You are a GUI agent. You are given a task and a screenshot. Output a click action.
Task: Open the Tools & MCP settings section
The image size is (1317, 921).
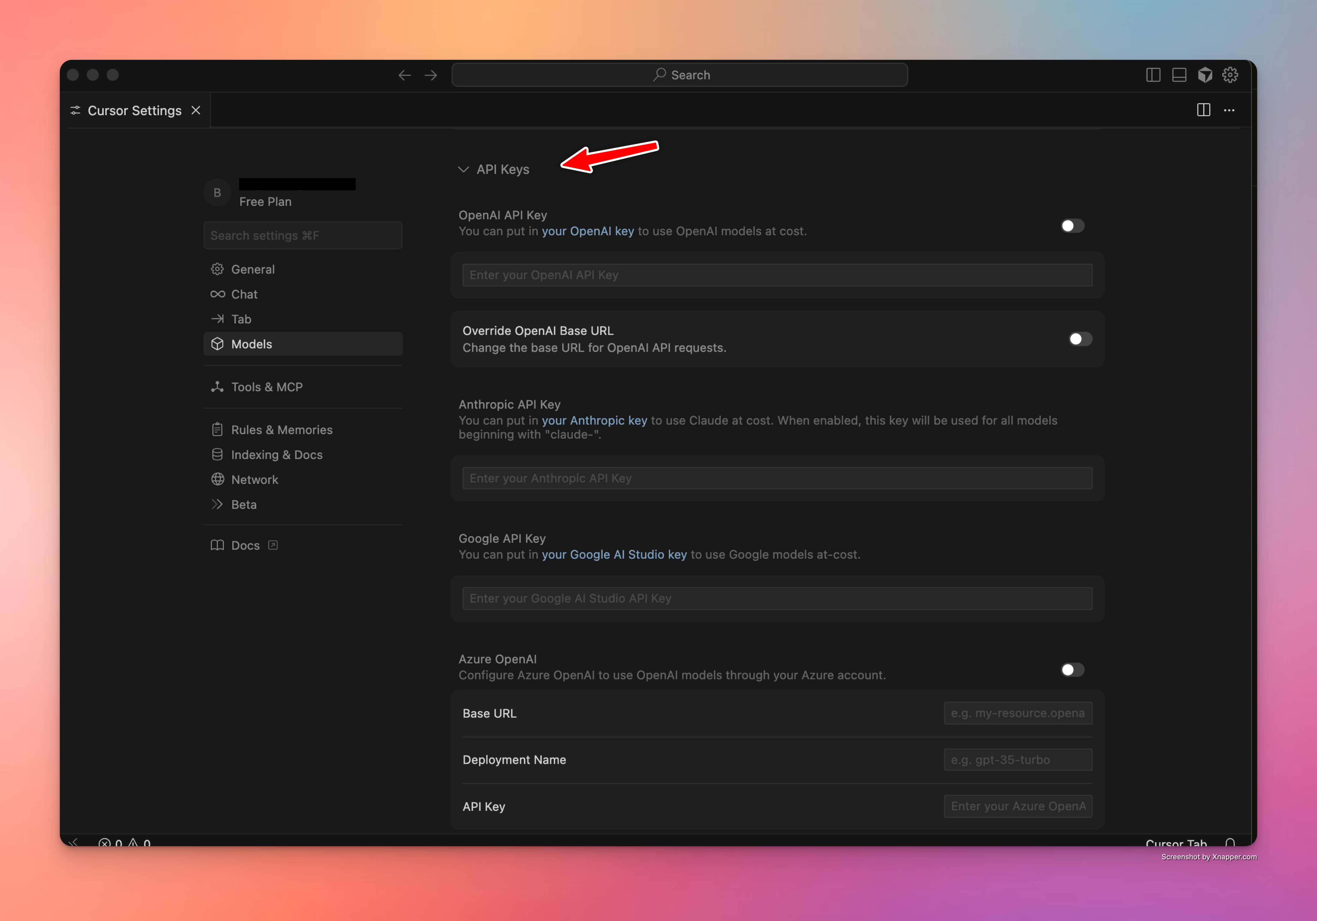(x=266, y=387)
